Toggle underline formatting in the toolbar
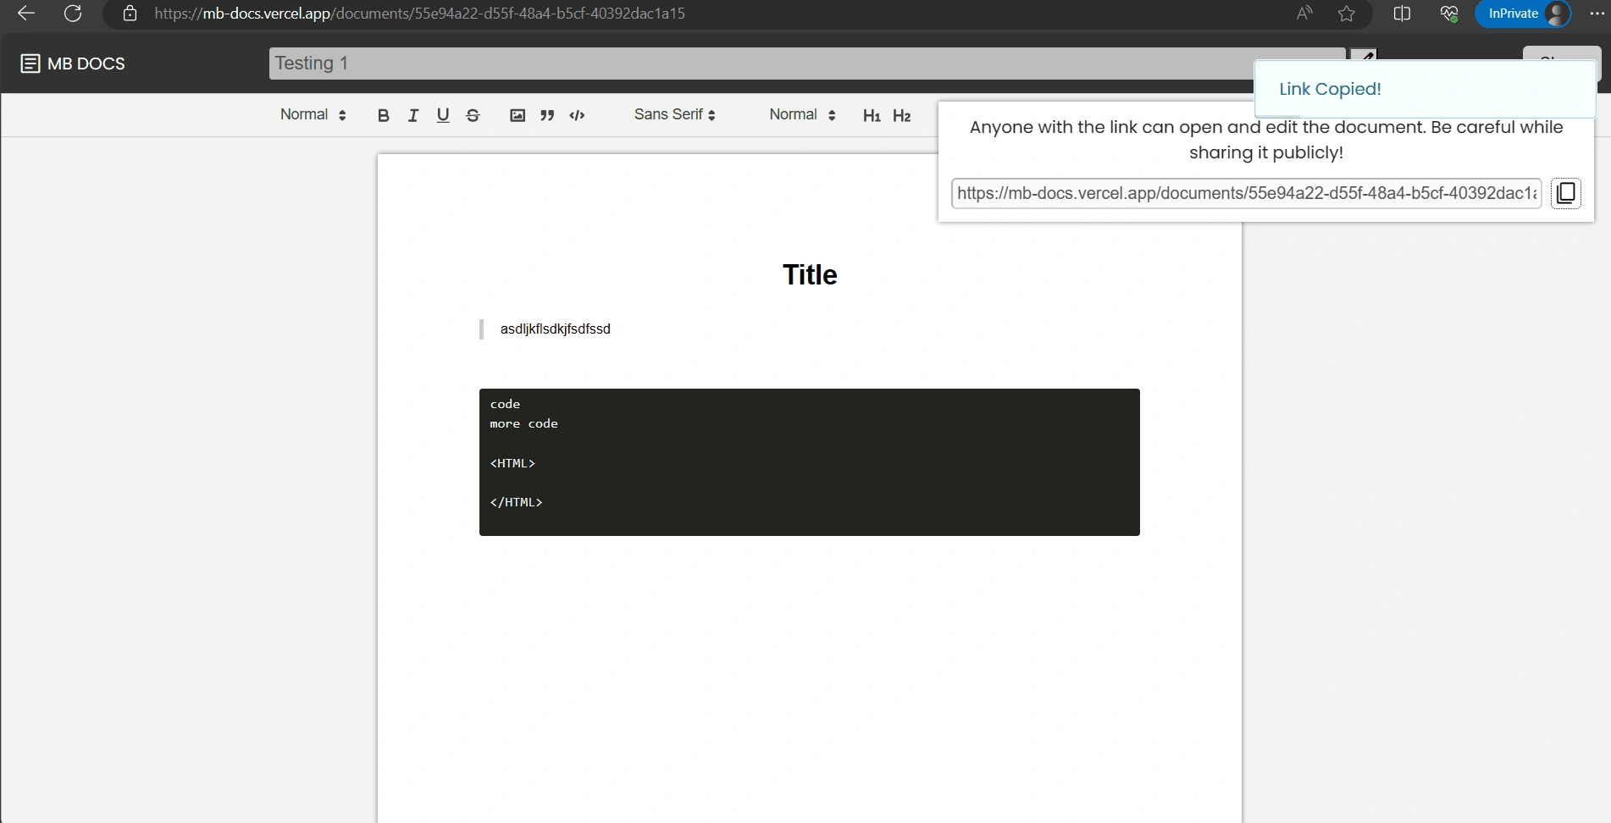 click(x=443, y=116)
